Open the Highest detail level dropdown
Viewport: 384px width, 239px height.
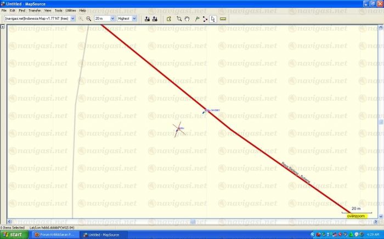134,18
